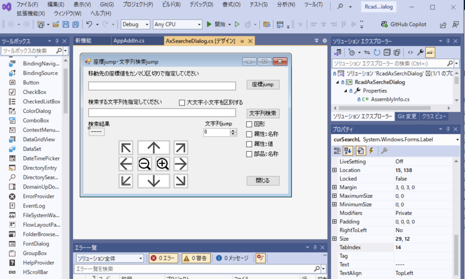Expand the Margin property
This screenshot has width=465, height=279.
click(x=335, y=187)
